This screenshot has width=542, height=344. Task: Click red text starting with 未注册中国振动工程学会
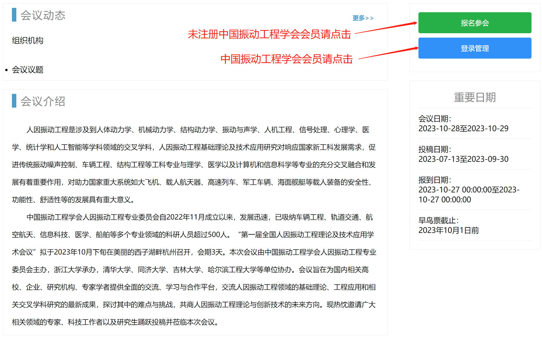coord(269,34)
